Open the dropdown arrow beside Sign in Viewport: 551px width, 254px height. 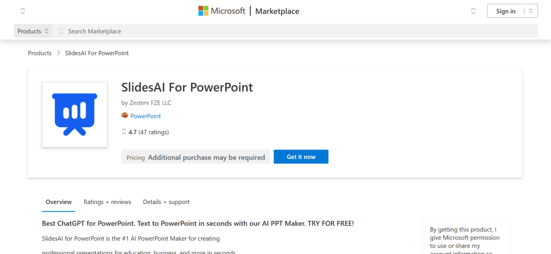click(531, 11)
